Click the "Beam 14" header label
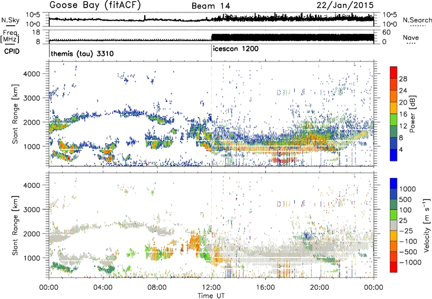This screenshot has height=299, width=432. 211,6
